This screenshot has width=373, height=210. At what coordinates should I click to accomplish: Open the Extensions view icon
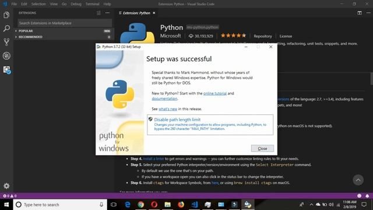click(6, 70)
